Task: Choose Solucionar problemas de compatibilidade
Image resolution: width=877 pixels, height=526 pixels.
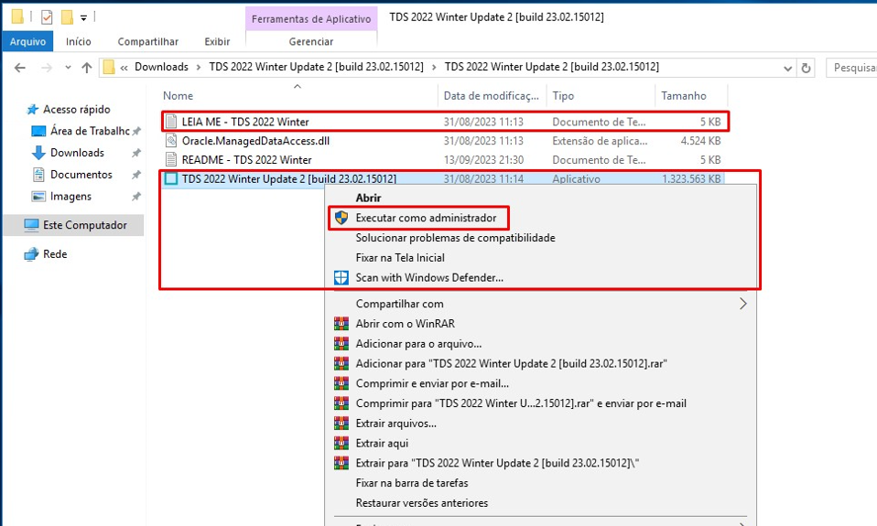Action: click(x=455, y=238)
